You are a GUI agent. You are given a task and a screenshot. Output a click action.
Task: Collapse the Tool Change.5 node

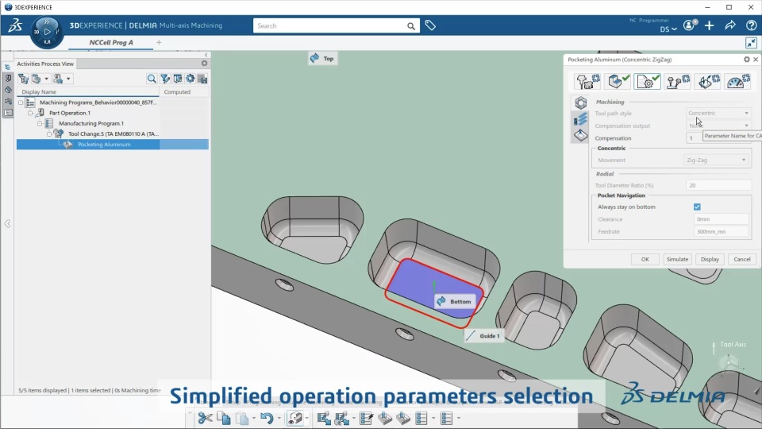(x=49, y=133)
